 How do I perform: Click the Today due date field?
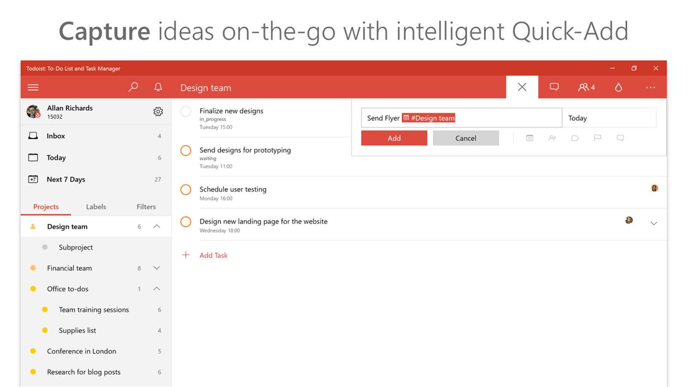(609, 118)
